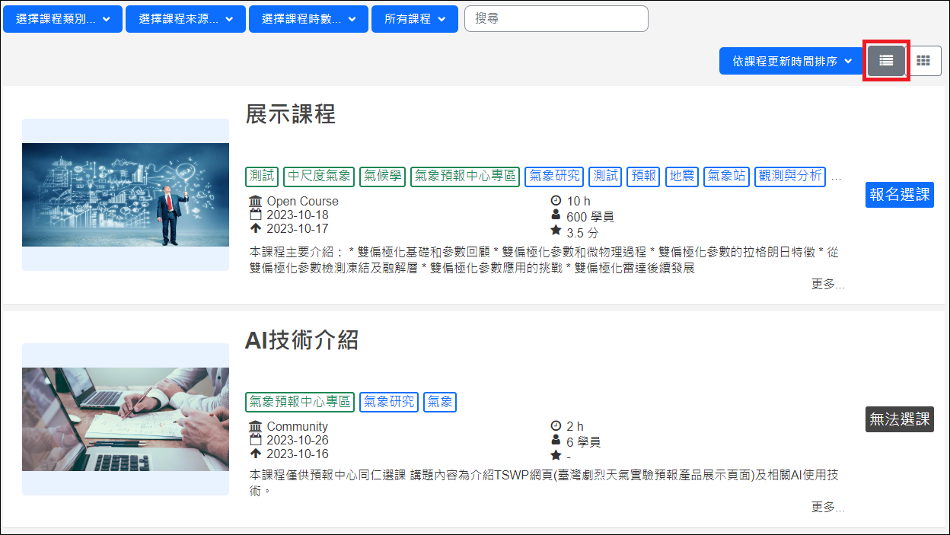The height and width of the screenshot is (535, 950).
Task: Open 更多... link under 展示課程 description
Action: pyautogui.click(x=828, y=285)
